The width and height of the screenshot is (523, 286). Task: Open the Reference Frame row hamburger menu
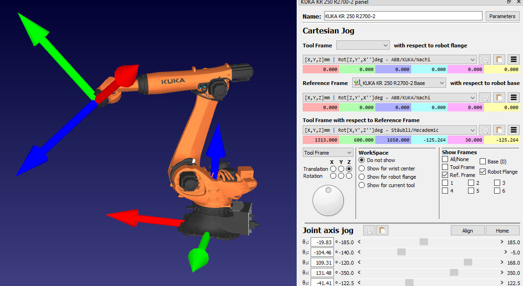(x=514, y=98)
